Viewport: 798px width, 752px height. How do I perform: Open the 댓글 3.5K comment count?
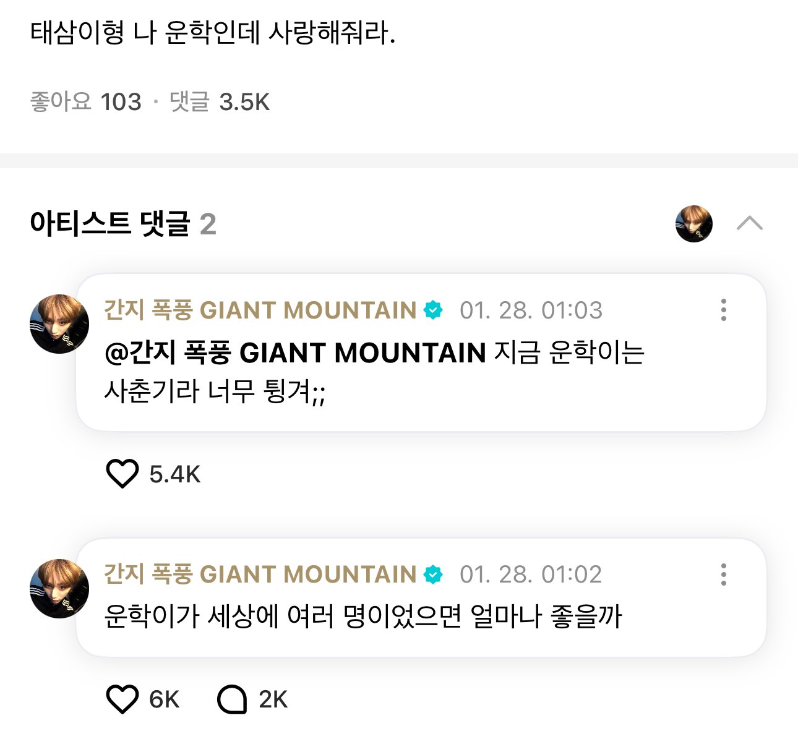(x=218, y=101)
